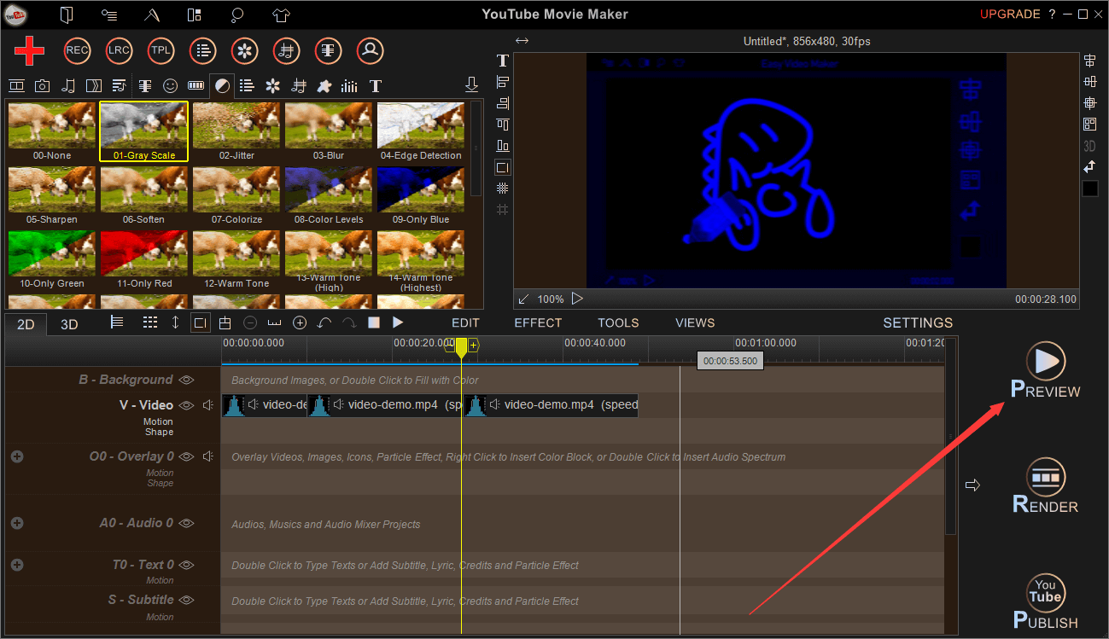Open the t-shirt skin icon in title bar
1109x639 pixels.
click(x=282, y=15)
